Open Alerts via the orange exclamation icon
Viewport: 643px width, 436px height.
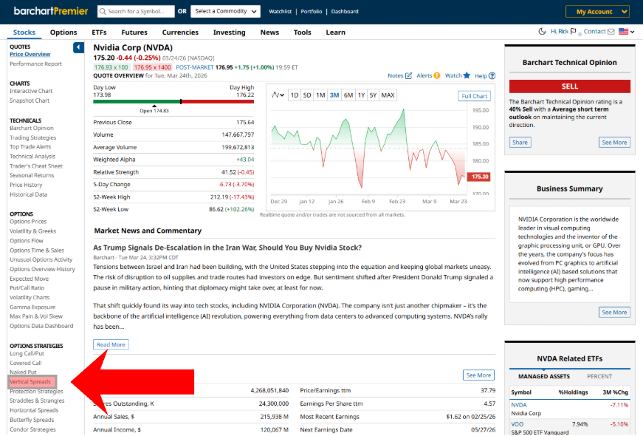pos(437,75)
